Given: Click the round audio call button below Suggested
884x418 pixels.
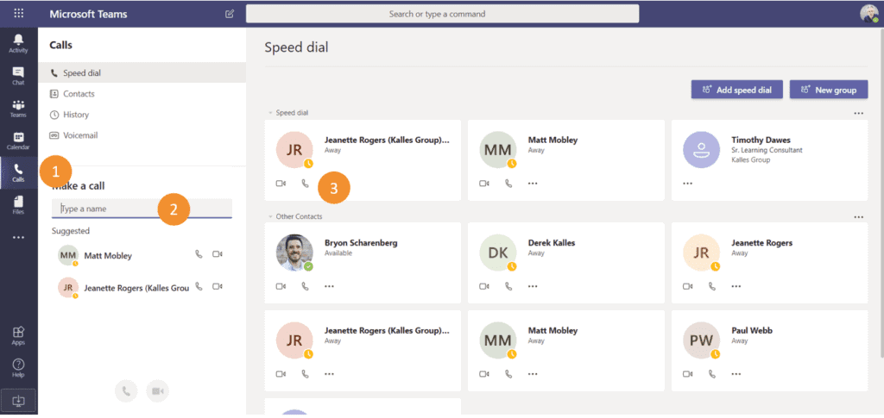Looking at the screenshot, I should click(126, 391).
